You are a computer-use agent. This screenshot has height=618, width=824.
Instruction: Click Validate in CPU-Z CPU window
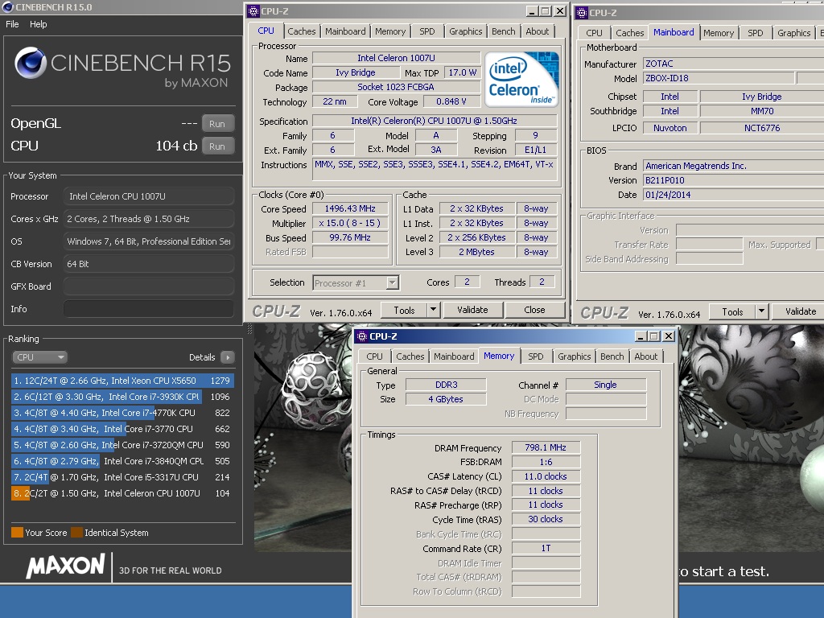pyautogui.click(x=472, y=310)
